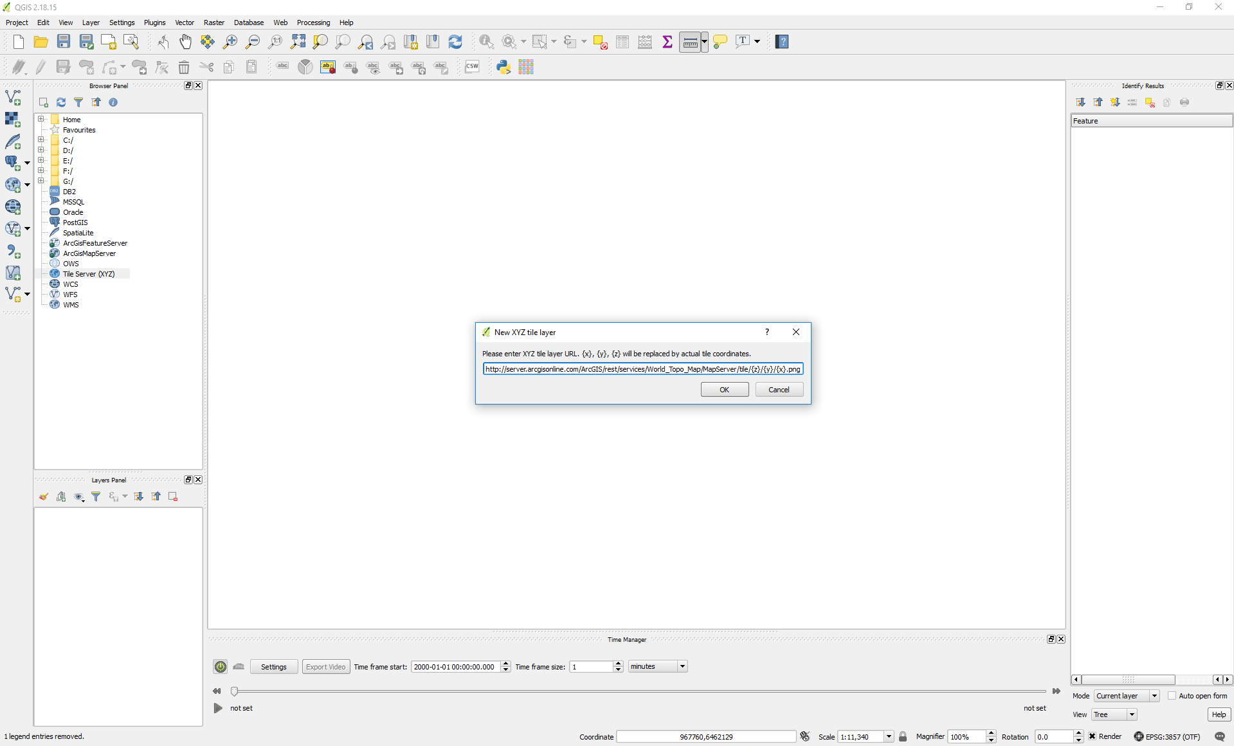Create a new project with blank page icon
Image resolution: width=1234 pixels, height=746 pixels.
18,42
